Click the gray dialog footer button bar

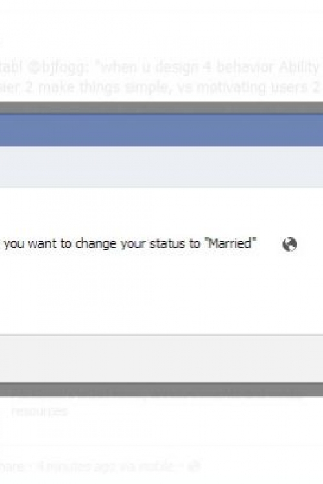pyautogui.click(x=161, y=359)
